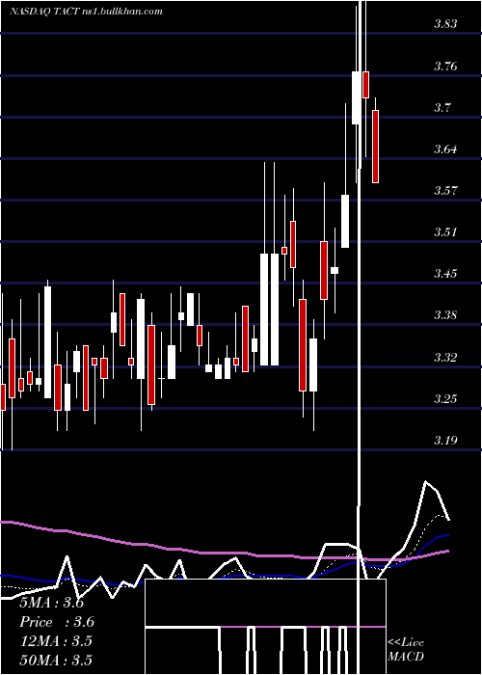This screenshot has height=675, width=482.
Task: Click the 'NASDAQ TACT ns1.bullkhan.com' header text
Action: 86,12
